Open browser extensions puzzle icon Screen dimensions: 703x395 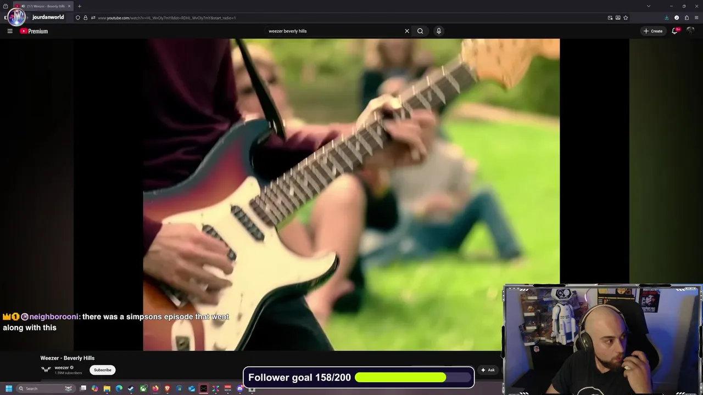(x=687, y=18)
